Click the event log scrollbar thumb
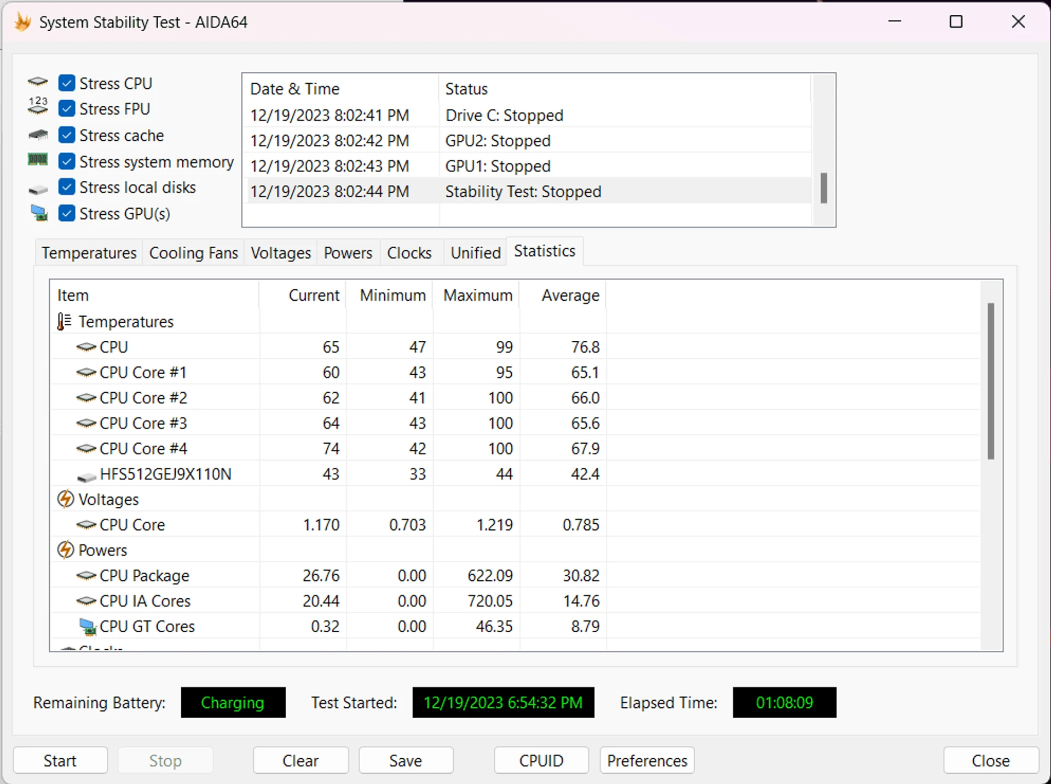The height and width of the screenshot is (784, 1051). (x=823, y=188)
